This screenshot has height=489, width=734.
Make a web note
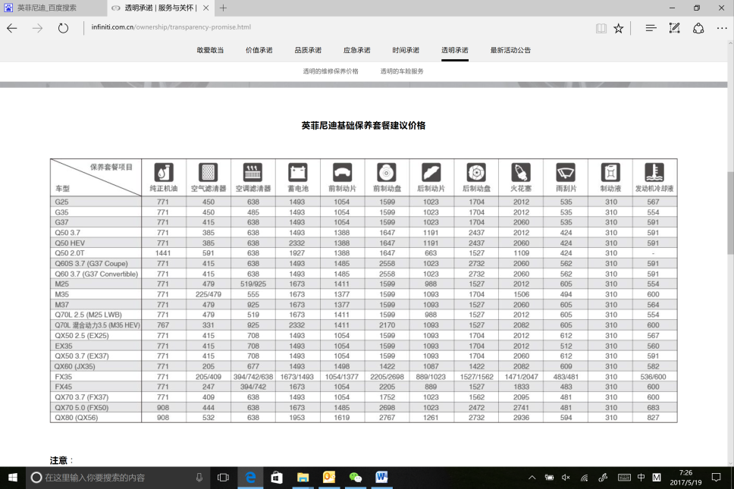coord(674,28)
